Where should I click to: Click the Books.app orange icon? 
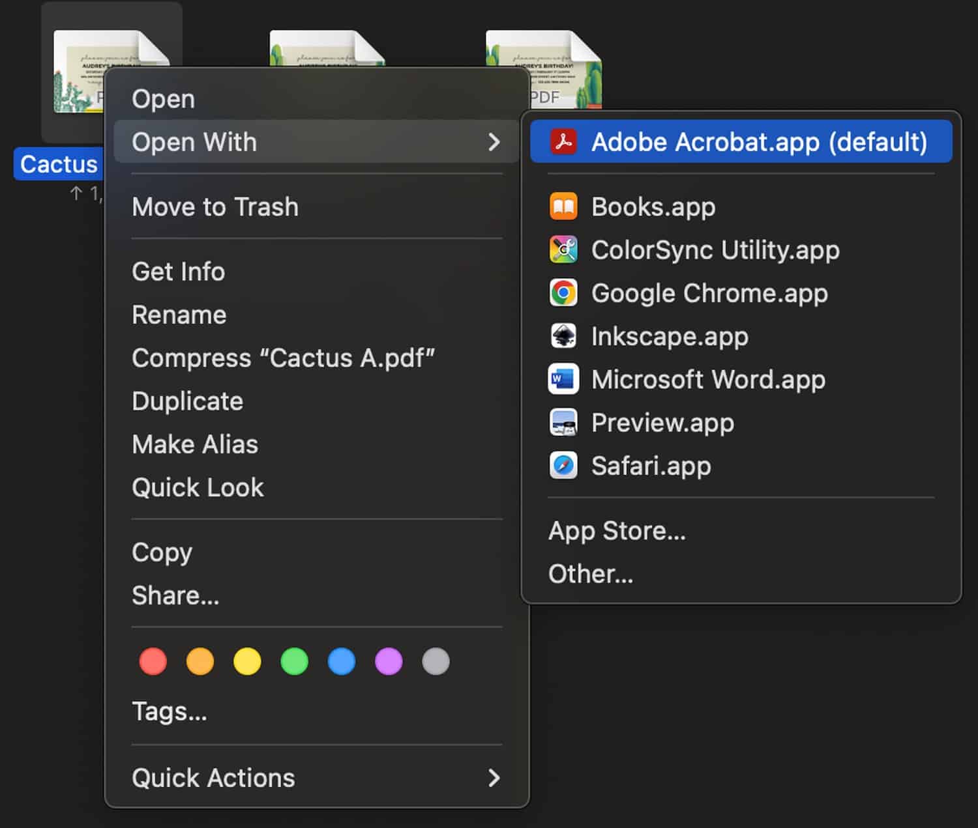tap(563, 207)
